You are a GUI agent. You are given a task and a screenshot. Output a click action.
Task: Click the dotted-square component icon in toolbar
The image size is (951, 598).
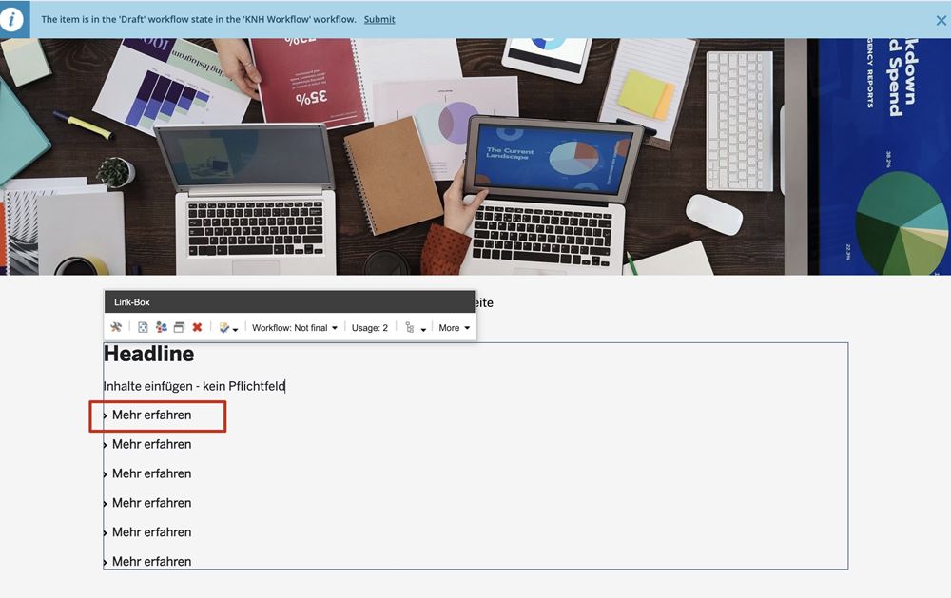tap(143, 328)
